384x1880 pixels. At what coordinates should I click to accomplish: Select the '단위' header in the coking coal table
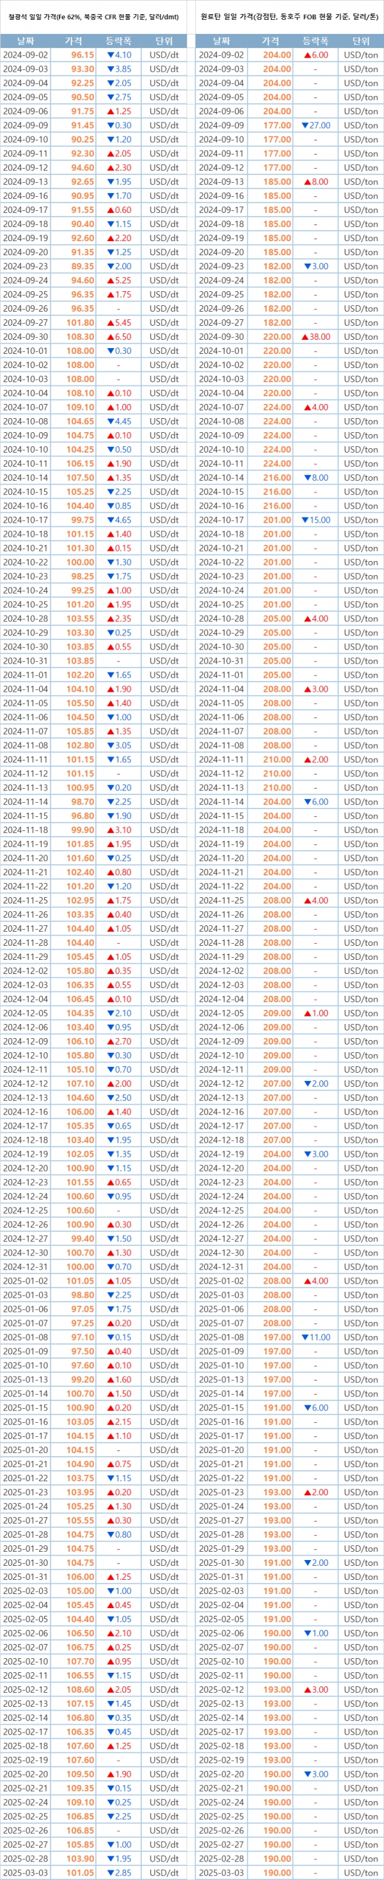tap(361, 41)
